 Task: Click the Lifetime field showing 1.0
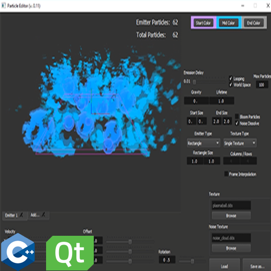(x=222, y=101)
